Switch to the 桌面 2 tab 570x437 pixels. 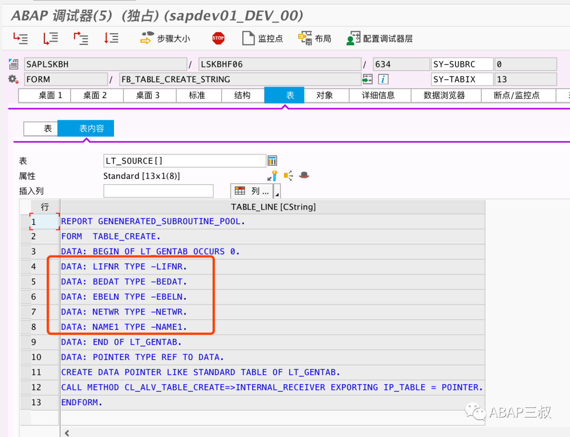click(97, 95)
